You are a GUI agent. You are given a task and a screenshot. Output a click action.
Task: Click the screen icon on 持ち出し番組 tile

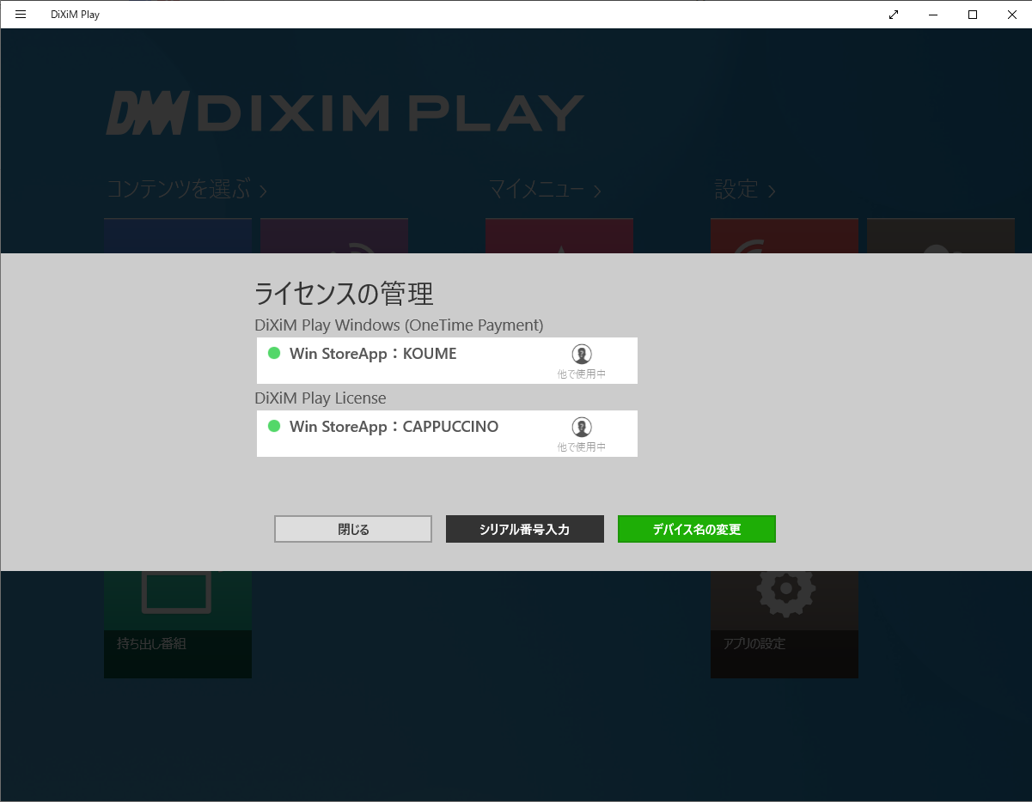point(177,592)
